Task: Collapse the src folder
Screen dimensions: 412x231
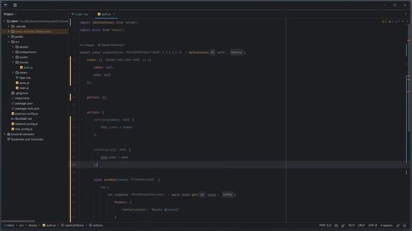Action: pos(8,42)
